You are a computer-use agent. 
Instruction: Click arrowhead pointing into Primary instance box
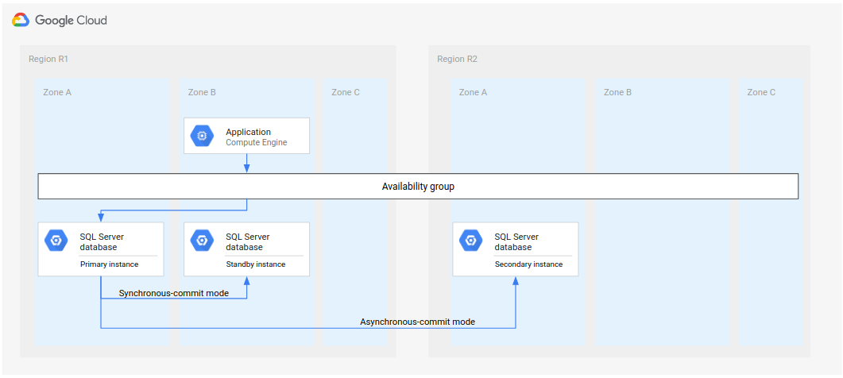point(101,218)
